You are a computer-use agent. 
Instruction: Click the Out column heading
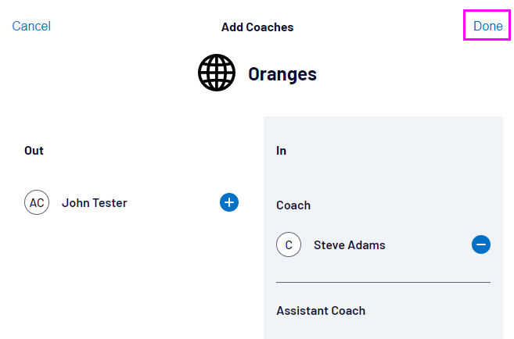click(34, 151)
